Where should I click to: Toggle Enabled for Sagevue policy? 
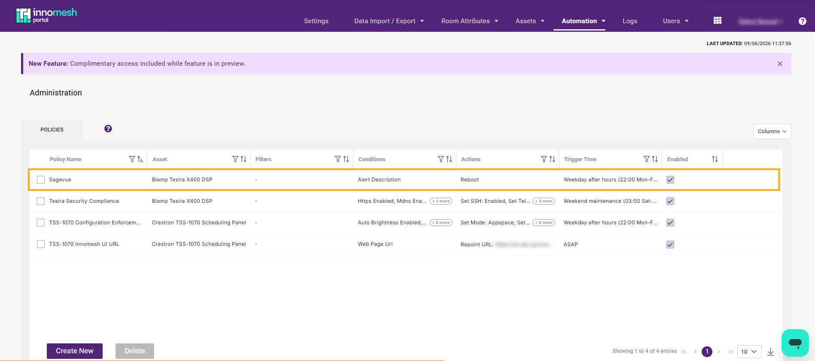670,180
